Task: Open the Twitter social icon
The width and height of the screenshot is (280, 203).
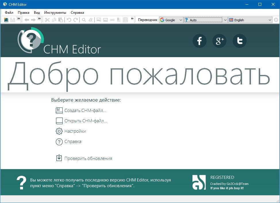Action: pyautogui.click(x=240, y=41)
